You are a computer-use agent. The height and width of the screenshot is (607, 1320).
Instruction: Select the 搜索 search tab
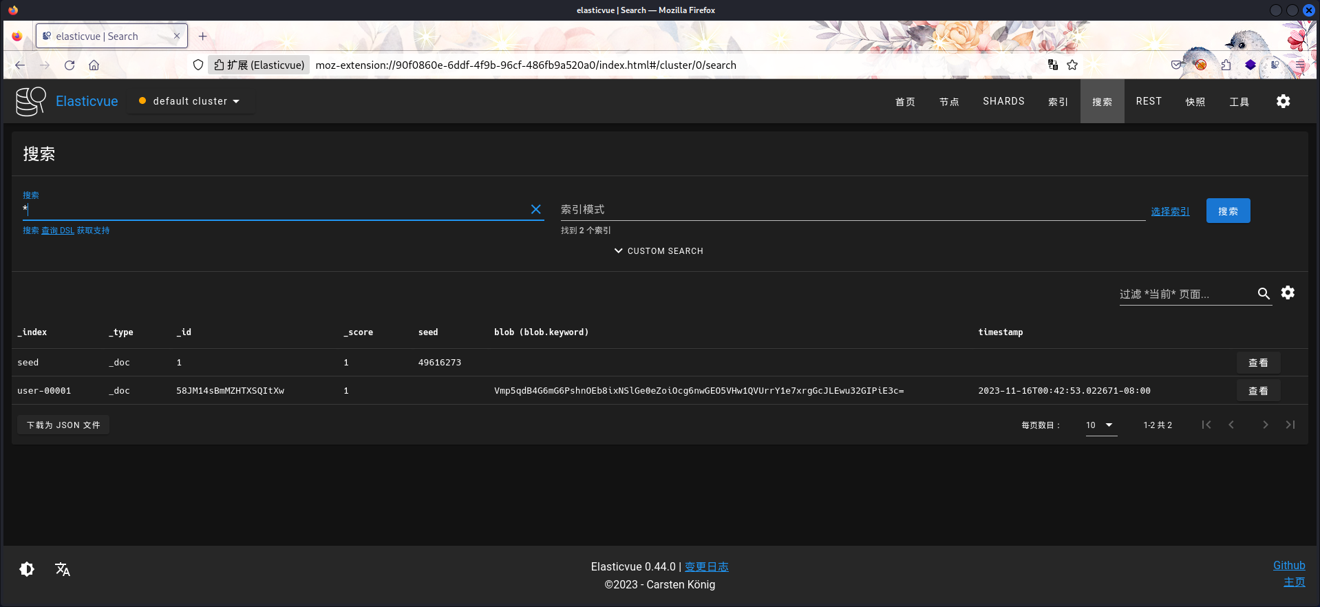click(x=1102, y=101)
